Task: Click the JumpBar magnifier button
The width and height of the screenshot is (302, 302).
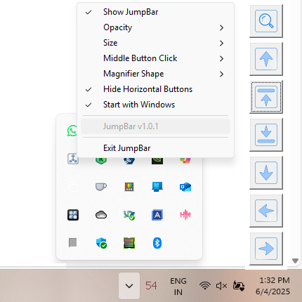Action: tap(266, 21)
